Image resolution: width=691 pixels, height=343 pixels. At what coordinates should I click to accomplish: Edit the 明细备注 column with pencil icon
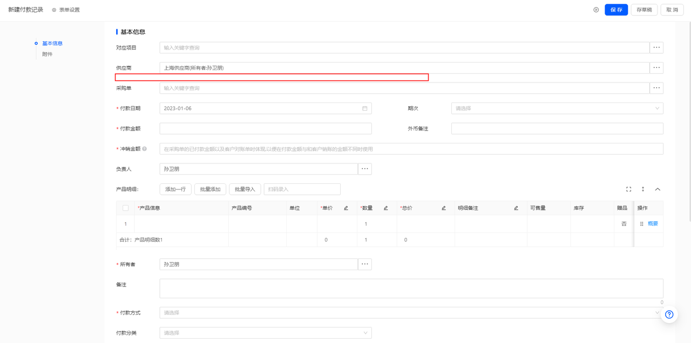point(516,208)
